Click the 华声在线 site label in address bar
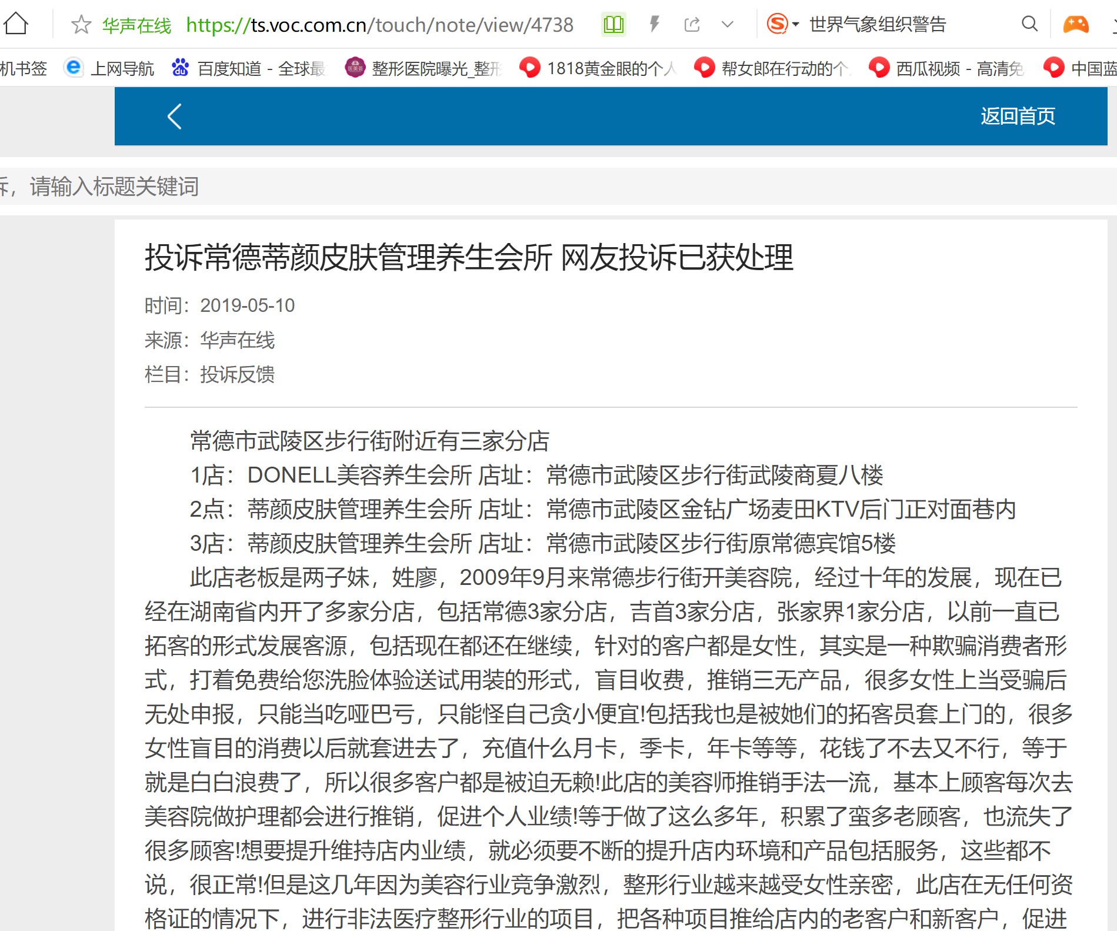The height and width of the screenshot is (931, 1117). click(136, 25)
